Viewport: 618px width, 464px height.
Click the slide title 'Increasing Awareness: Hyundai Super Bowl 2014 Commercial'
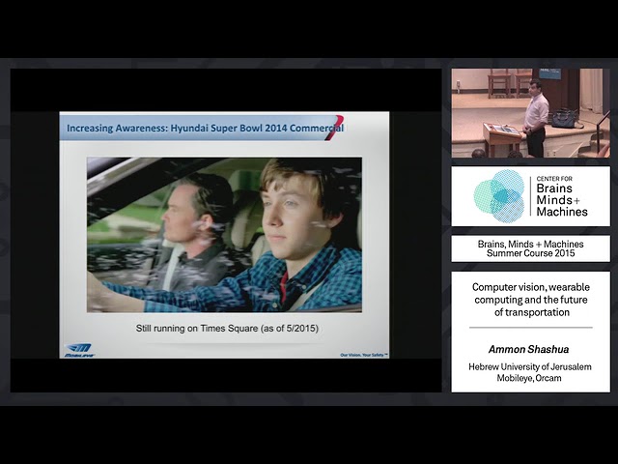pos(205,128)
